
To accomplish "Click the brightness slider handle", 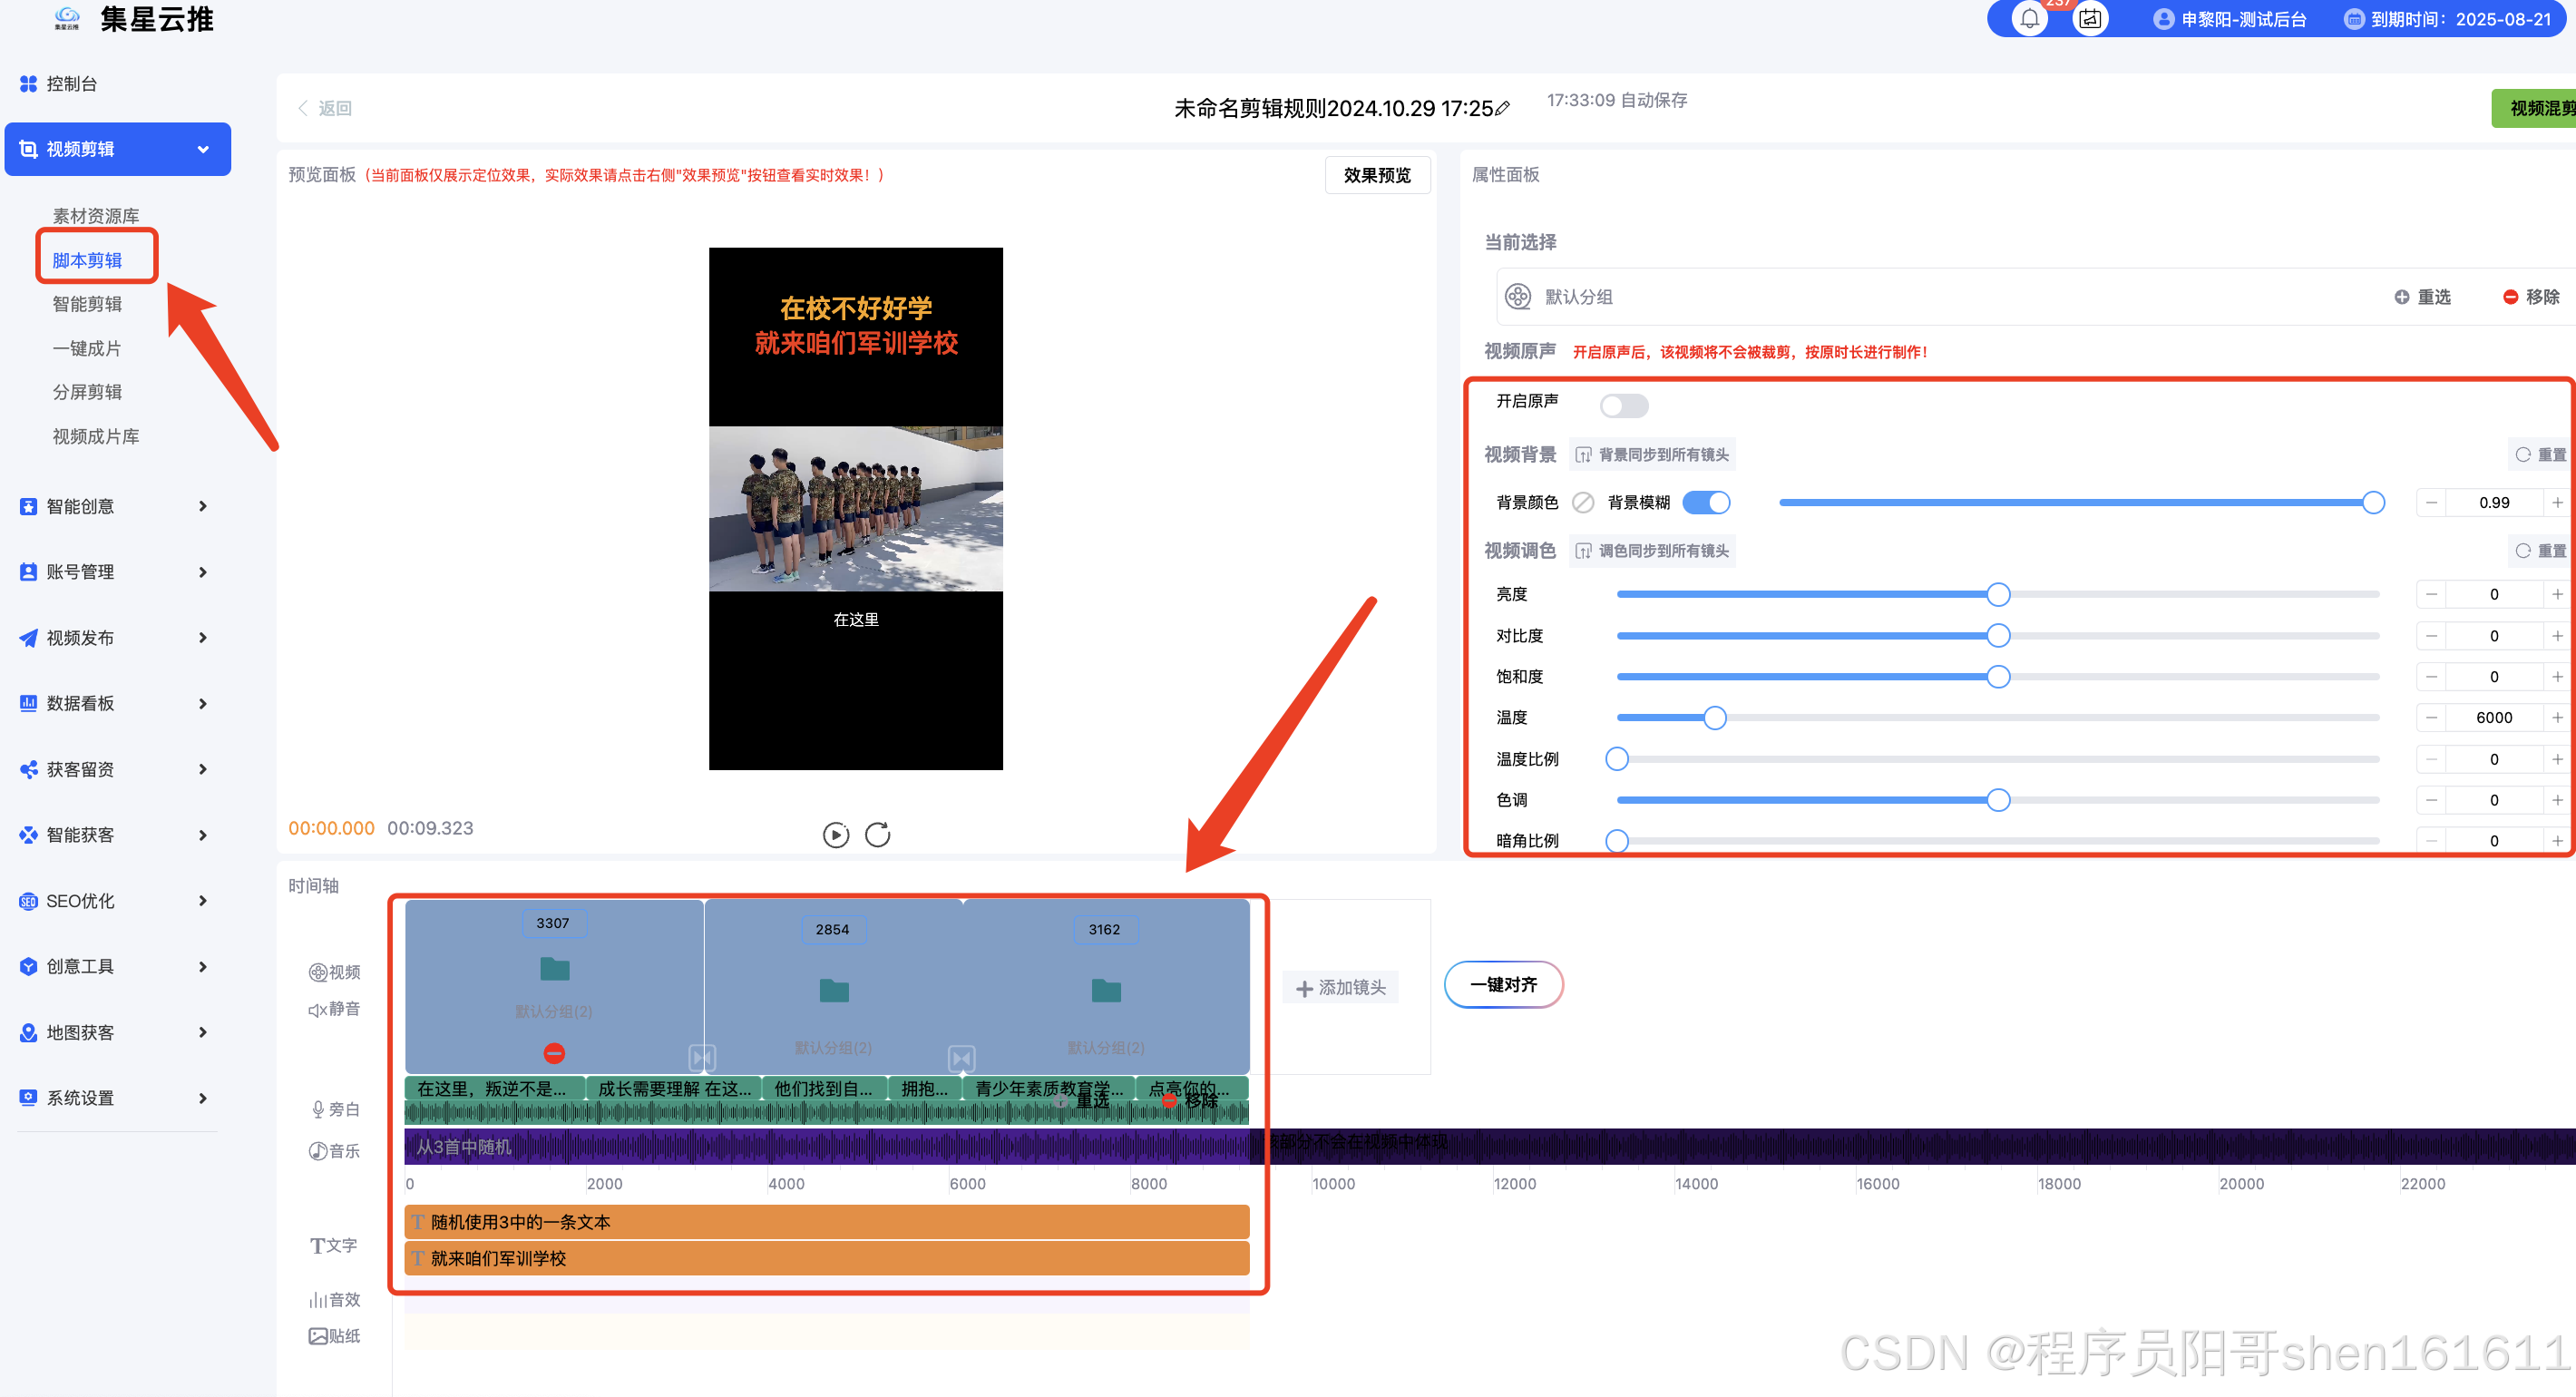I will (x=1998, y=595).
